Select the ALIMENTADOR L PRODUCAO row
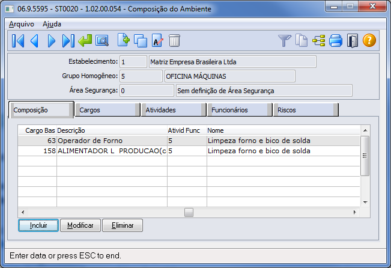This screenshot has height=268, width=391. pos(189,151)
